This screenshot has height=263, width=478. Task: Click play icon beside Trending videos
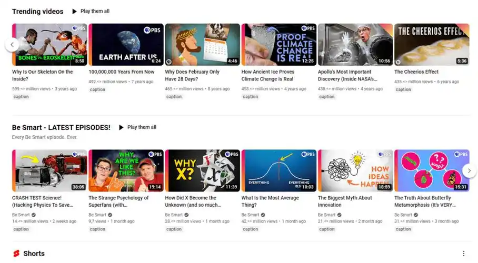click(74, 11)
